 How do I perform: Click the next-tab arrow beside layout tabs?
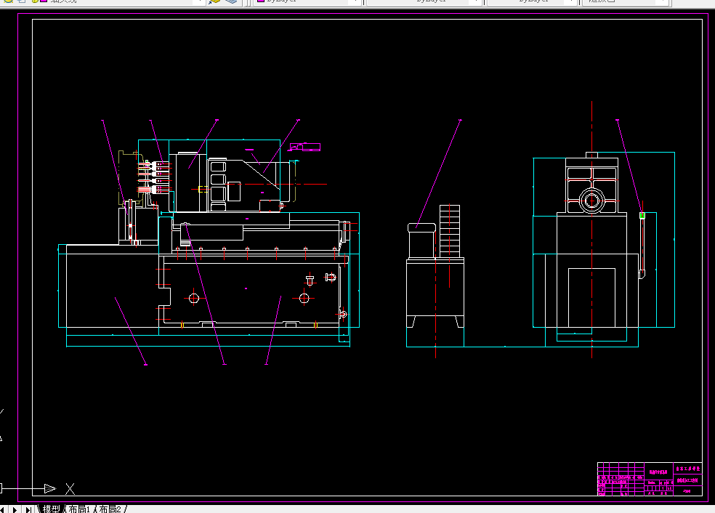click(x=15, y=509)
